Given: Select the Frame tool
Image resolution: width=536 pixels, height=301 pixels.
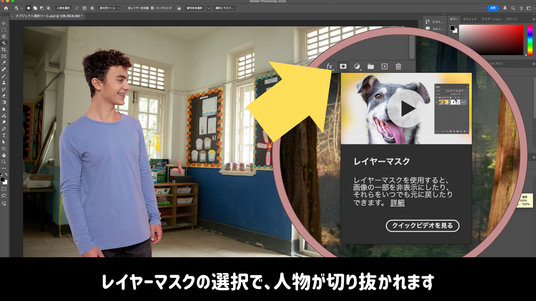Looking at the screenshot, I should point(4,56).
